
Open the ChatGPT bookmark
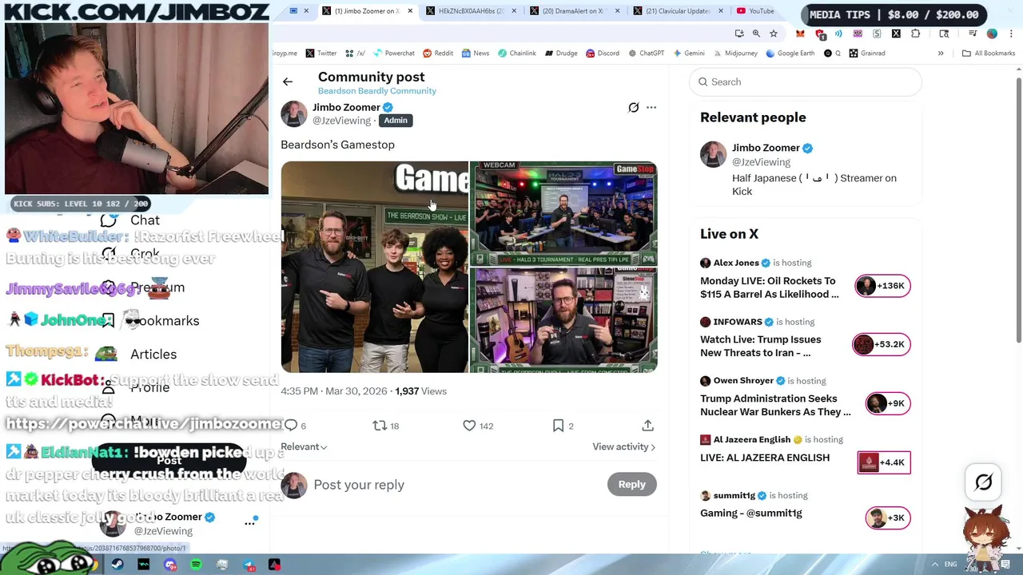(x=646, y=54)
